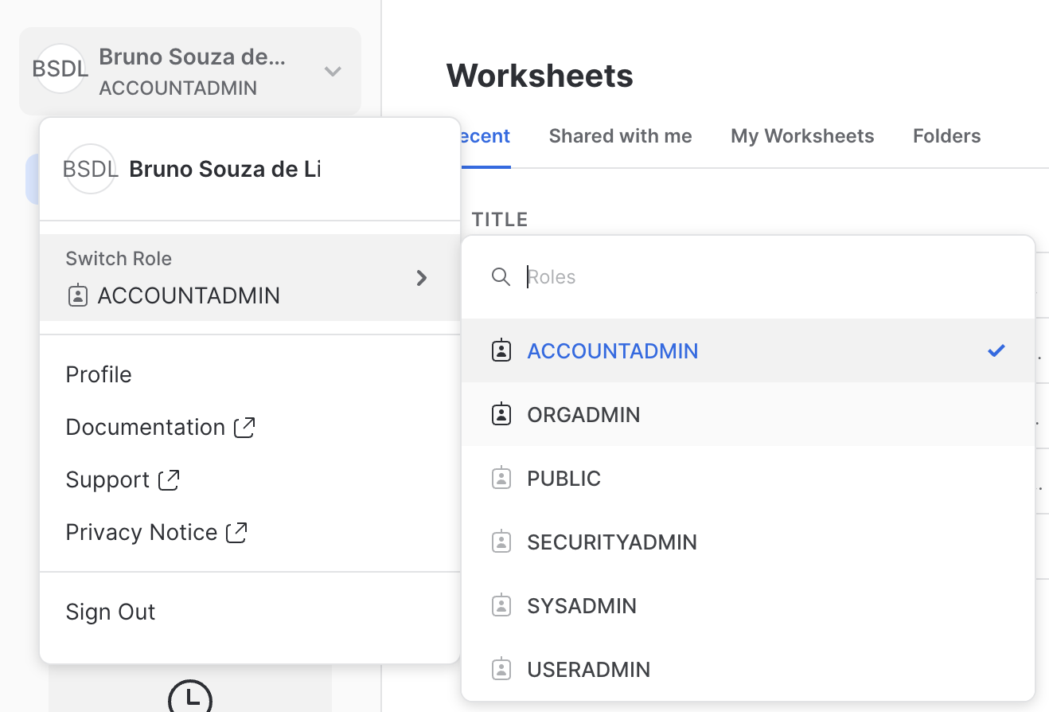This screenshot has width=1049, height=712.
Task: Click the external link icon next to Support
Action: click(169, 480)
